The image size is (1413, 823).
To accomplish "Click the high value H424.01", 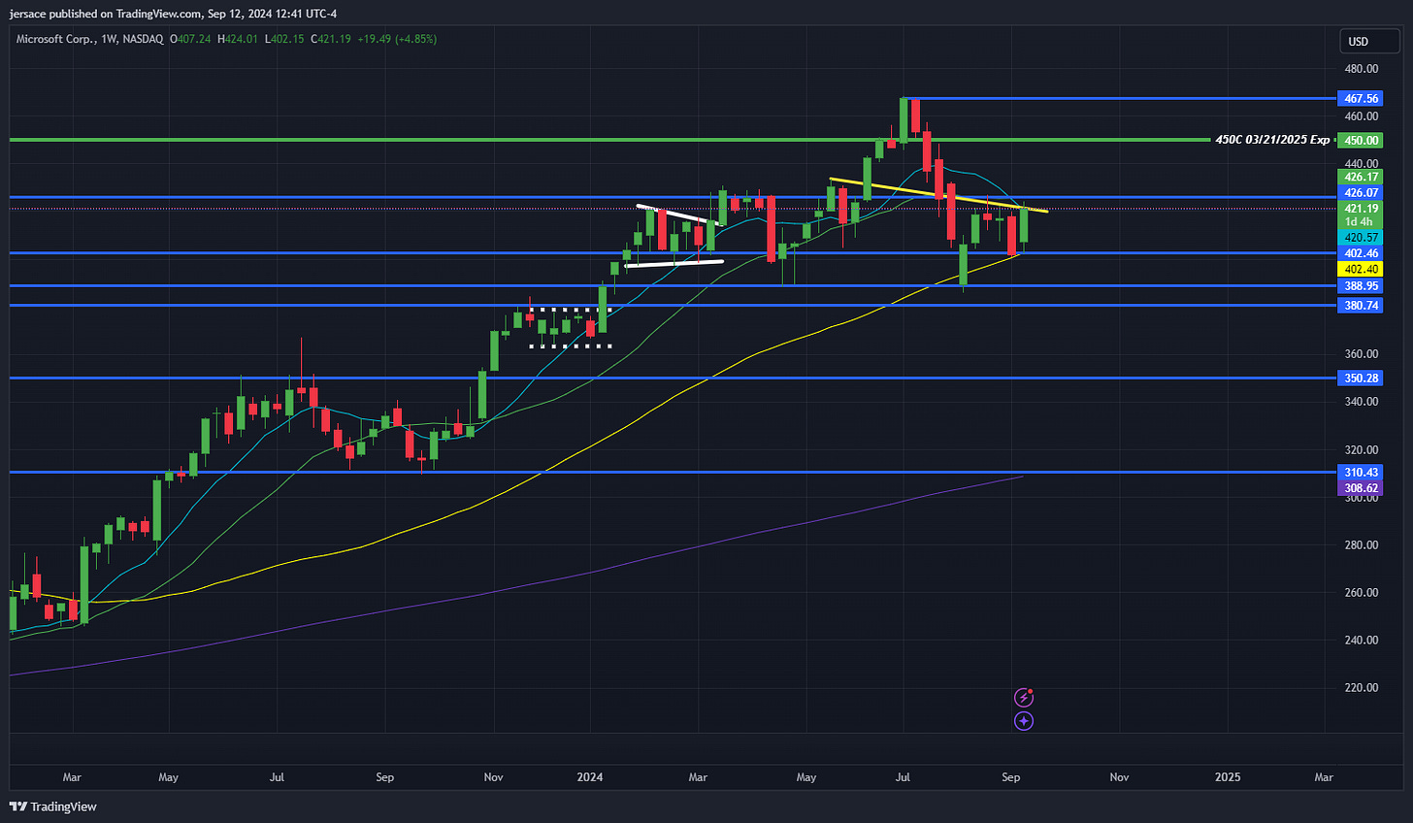I will pyautogui.click(x=238, y=39).
